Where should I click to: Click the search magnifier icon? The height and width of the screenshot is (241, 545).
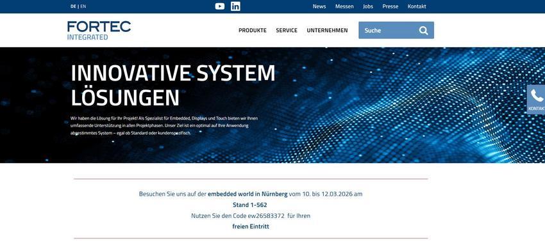[423, 31]
